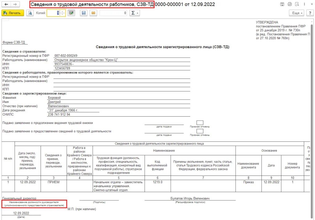The image size is (315, 220).
Task: Navigate forward with the right arrow icon
Action: (14, 4)
